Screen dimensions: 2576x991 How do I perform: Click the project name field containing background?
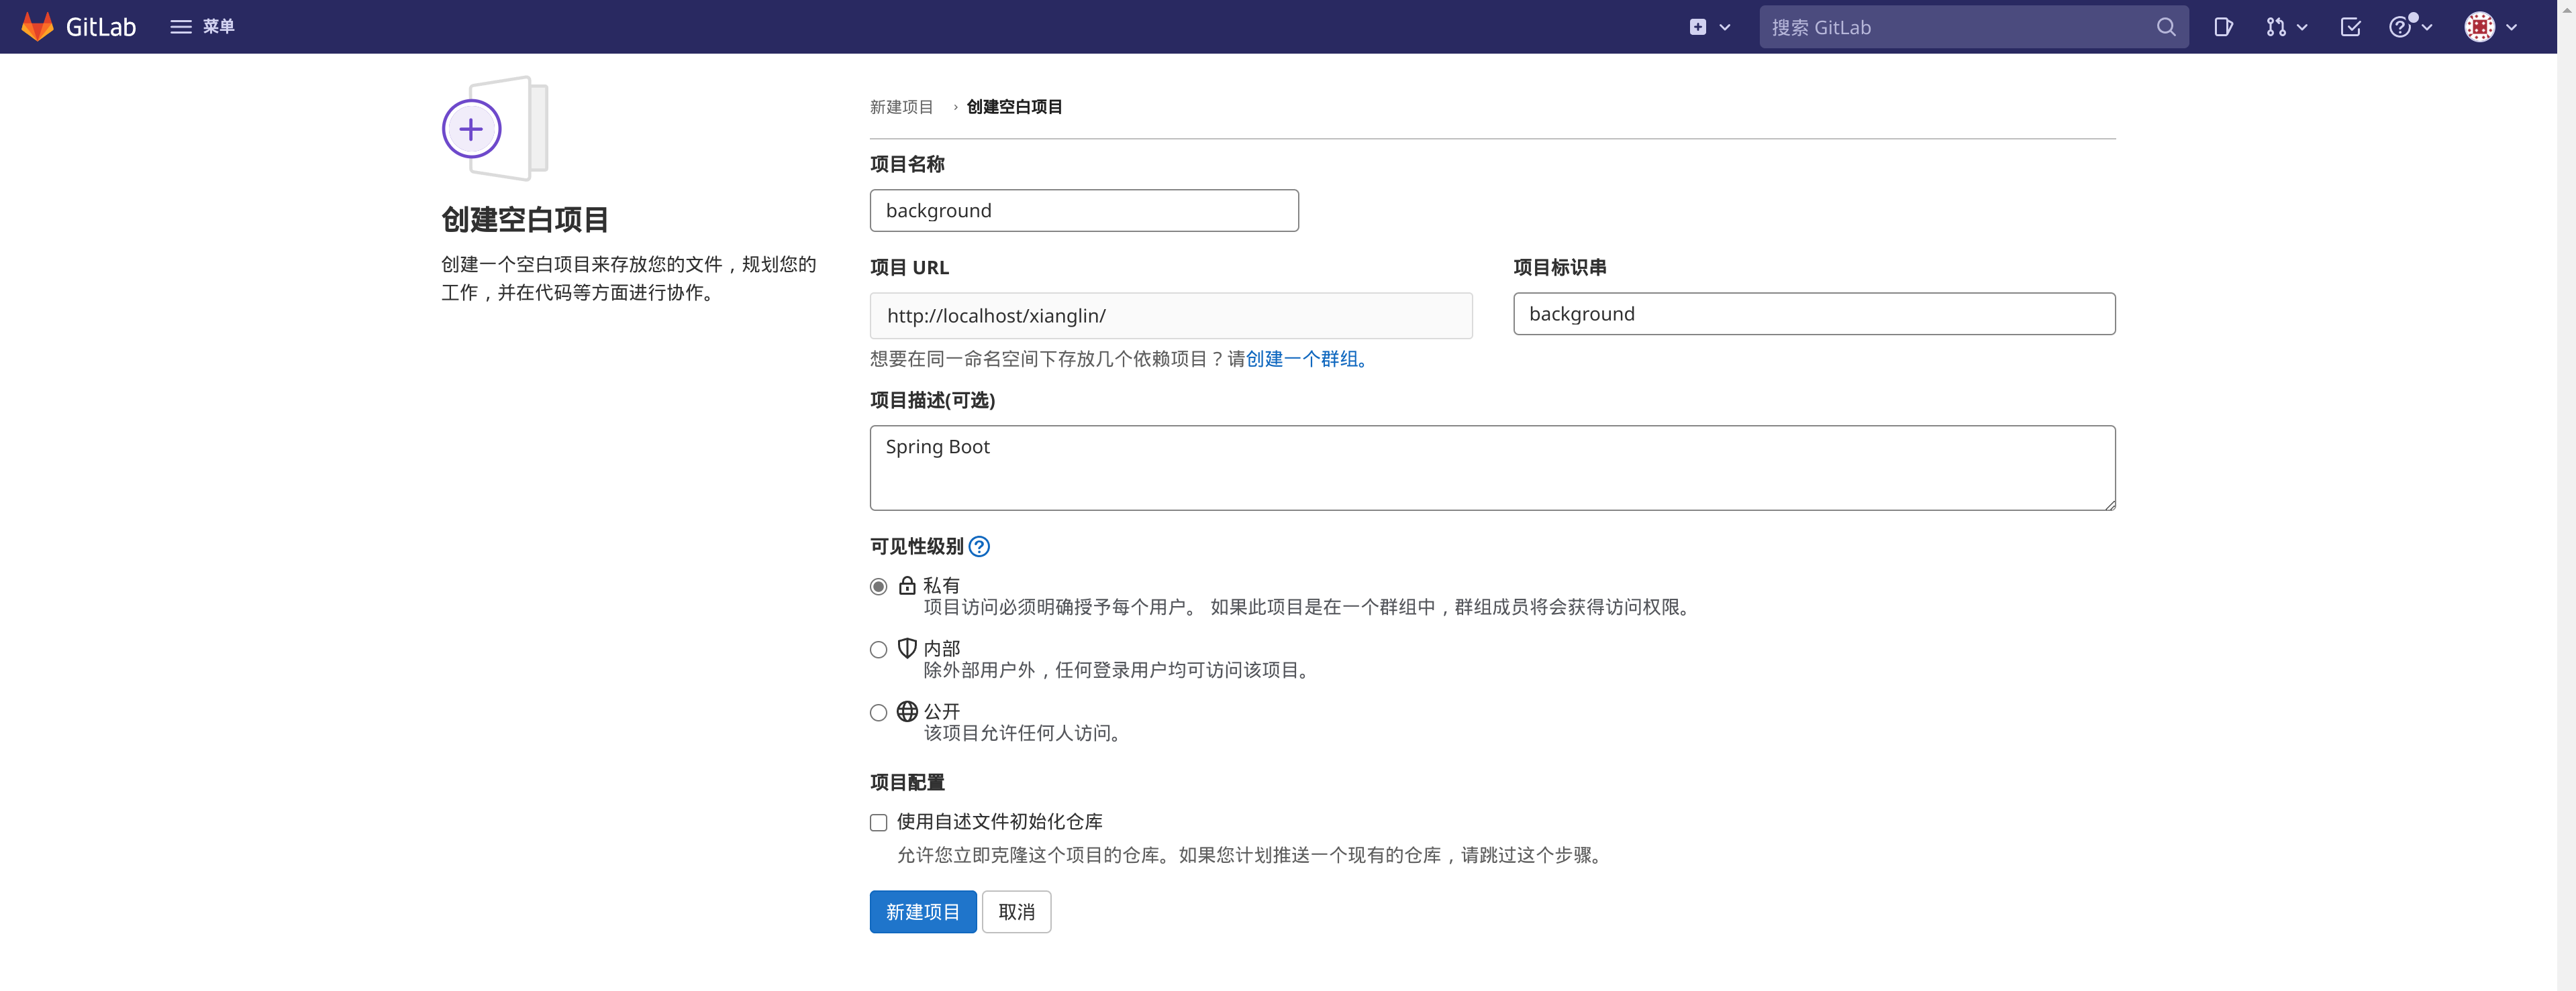coord(1084,211)
